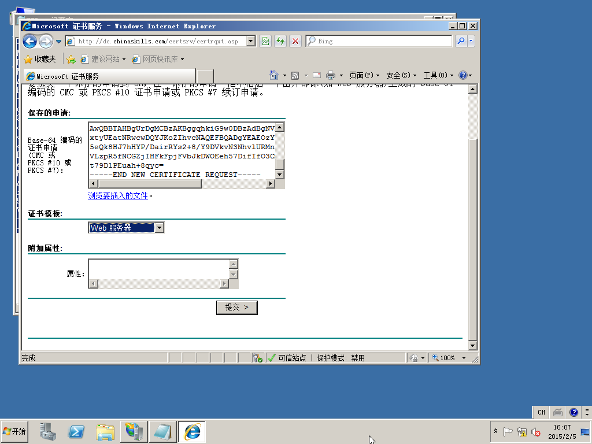592x444 pixels.
Task: Click 浏览要插入的文件 link
Action: [118, 195]
